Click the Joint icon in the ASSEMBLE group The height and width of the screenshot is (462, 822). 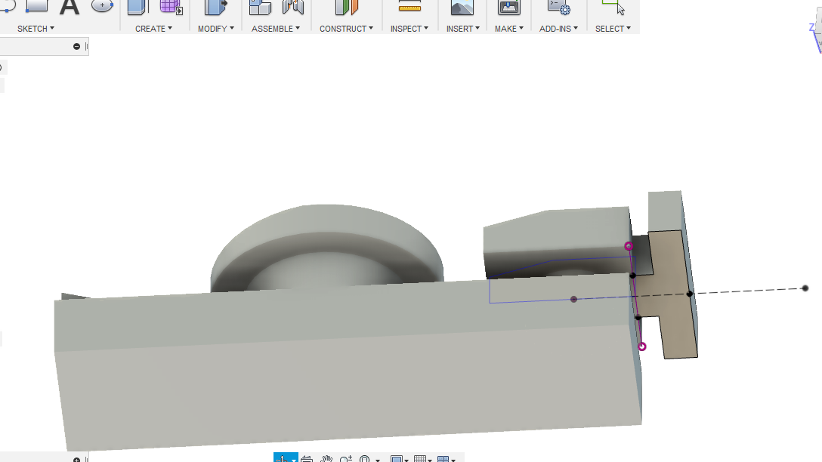(x=293, y=8)
